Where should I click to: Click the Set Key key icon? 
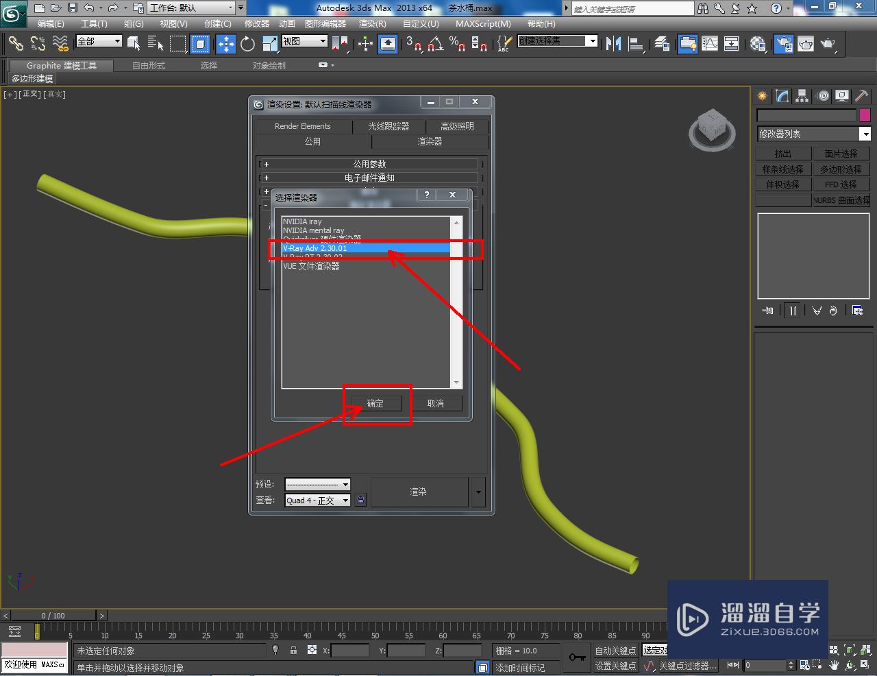(577, 657)
